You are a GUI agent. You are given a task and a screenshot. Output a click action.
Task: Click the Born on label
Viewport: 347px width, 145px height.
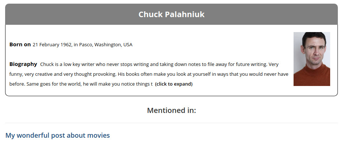tap(20, 44)
